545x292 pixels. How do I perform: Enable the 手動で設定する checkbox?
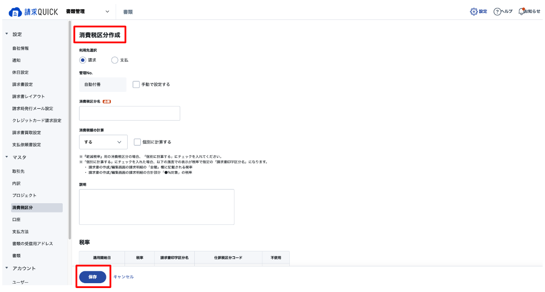(x=136, y=84)
